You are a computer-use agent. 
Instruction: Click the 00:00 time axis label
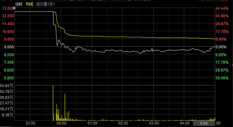pyautogui.click(x=62, y=123)
